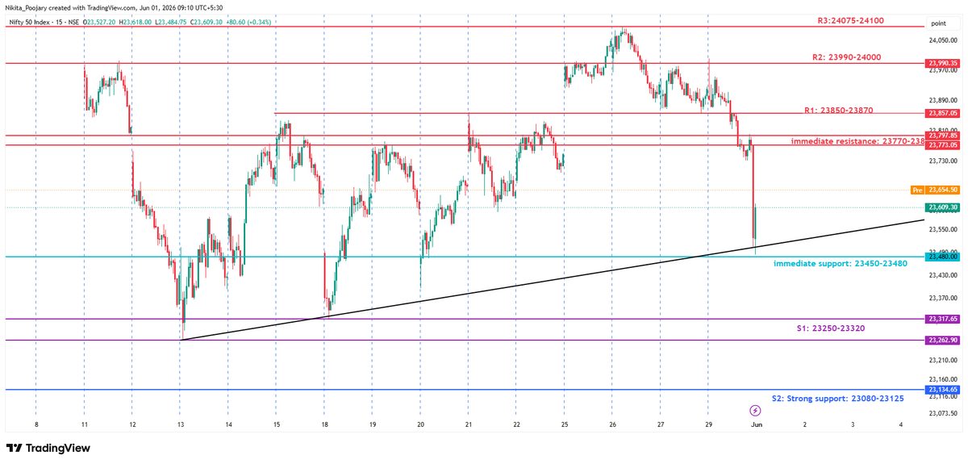Click date 27 on the time axis
The width and height of the screenshot is (968, 464).
[x=661, y=424]
